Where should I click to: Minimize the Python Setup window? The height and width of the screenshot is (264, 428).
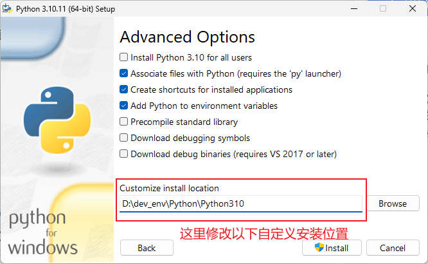tap(352, 8)
